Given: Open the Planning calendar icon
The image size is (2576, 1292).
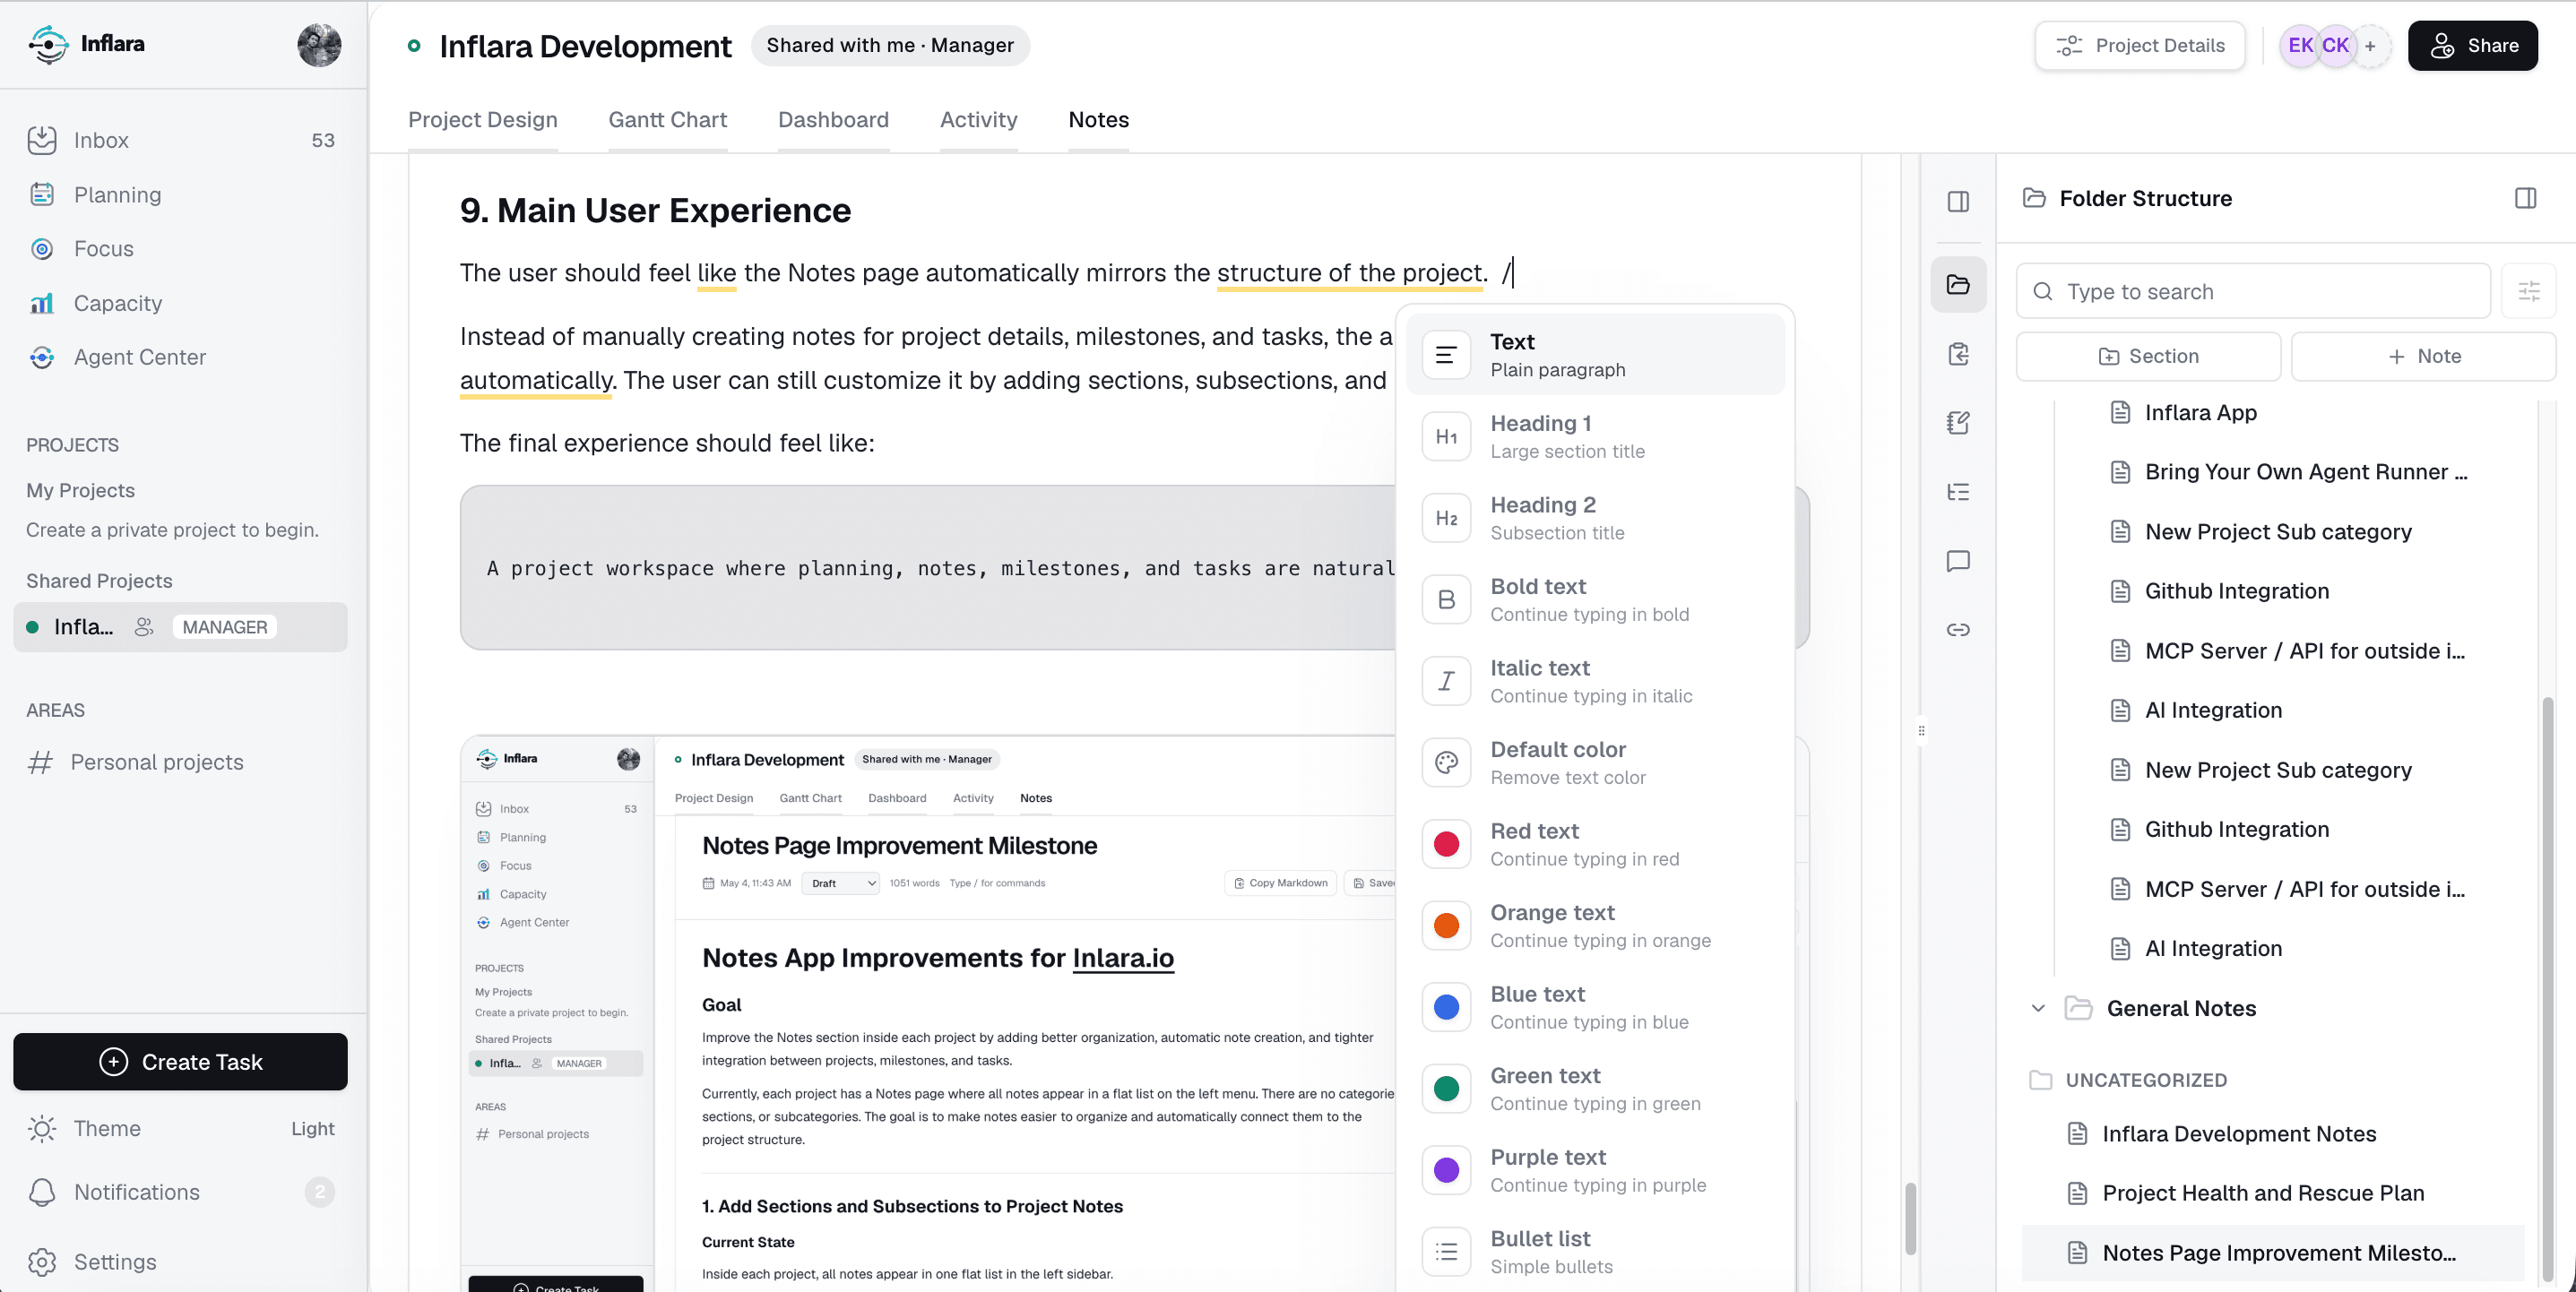Looking at the screenshot, I should click(x=42, y=194).
